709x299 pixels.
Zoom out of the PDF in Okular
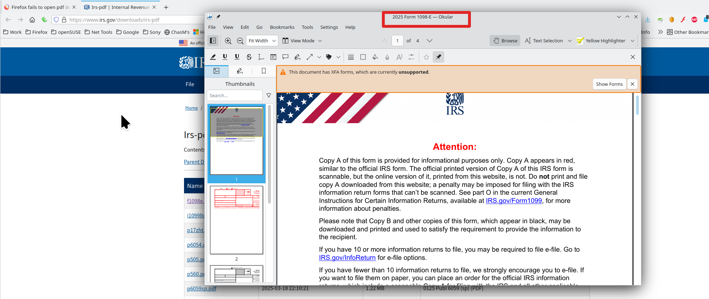tap(240, 41)
